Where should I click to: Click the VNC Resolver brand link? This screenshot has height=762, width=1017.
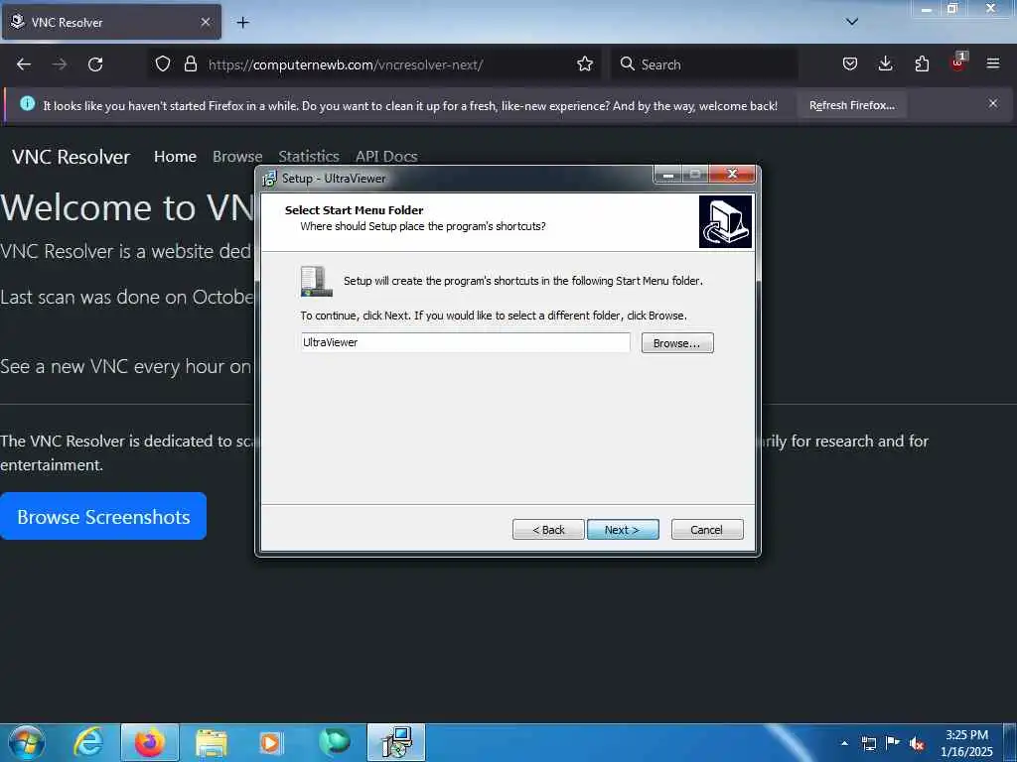[x=71, y=157]
